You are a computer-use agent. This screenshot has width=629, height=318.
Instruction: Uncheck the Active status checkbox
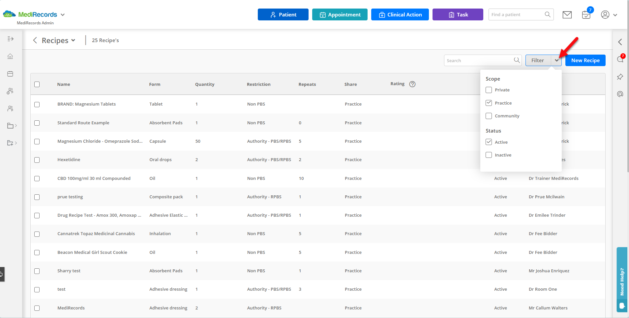click(x=489, y=142)
